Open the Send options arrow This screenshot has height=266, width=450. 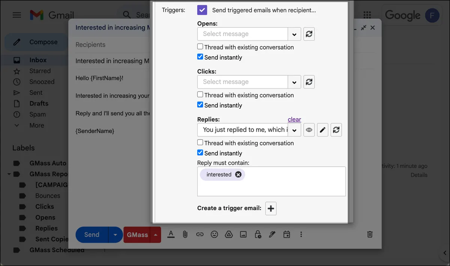tap(115, 235)
